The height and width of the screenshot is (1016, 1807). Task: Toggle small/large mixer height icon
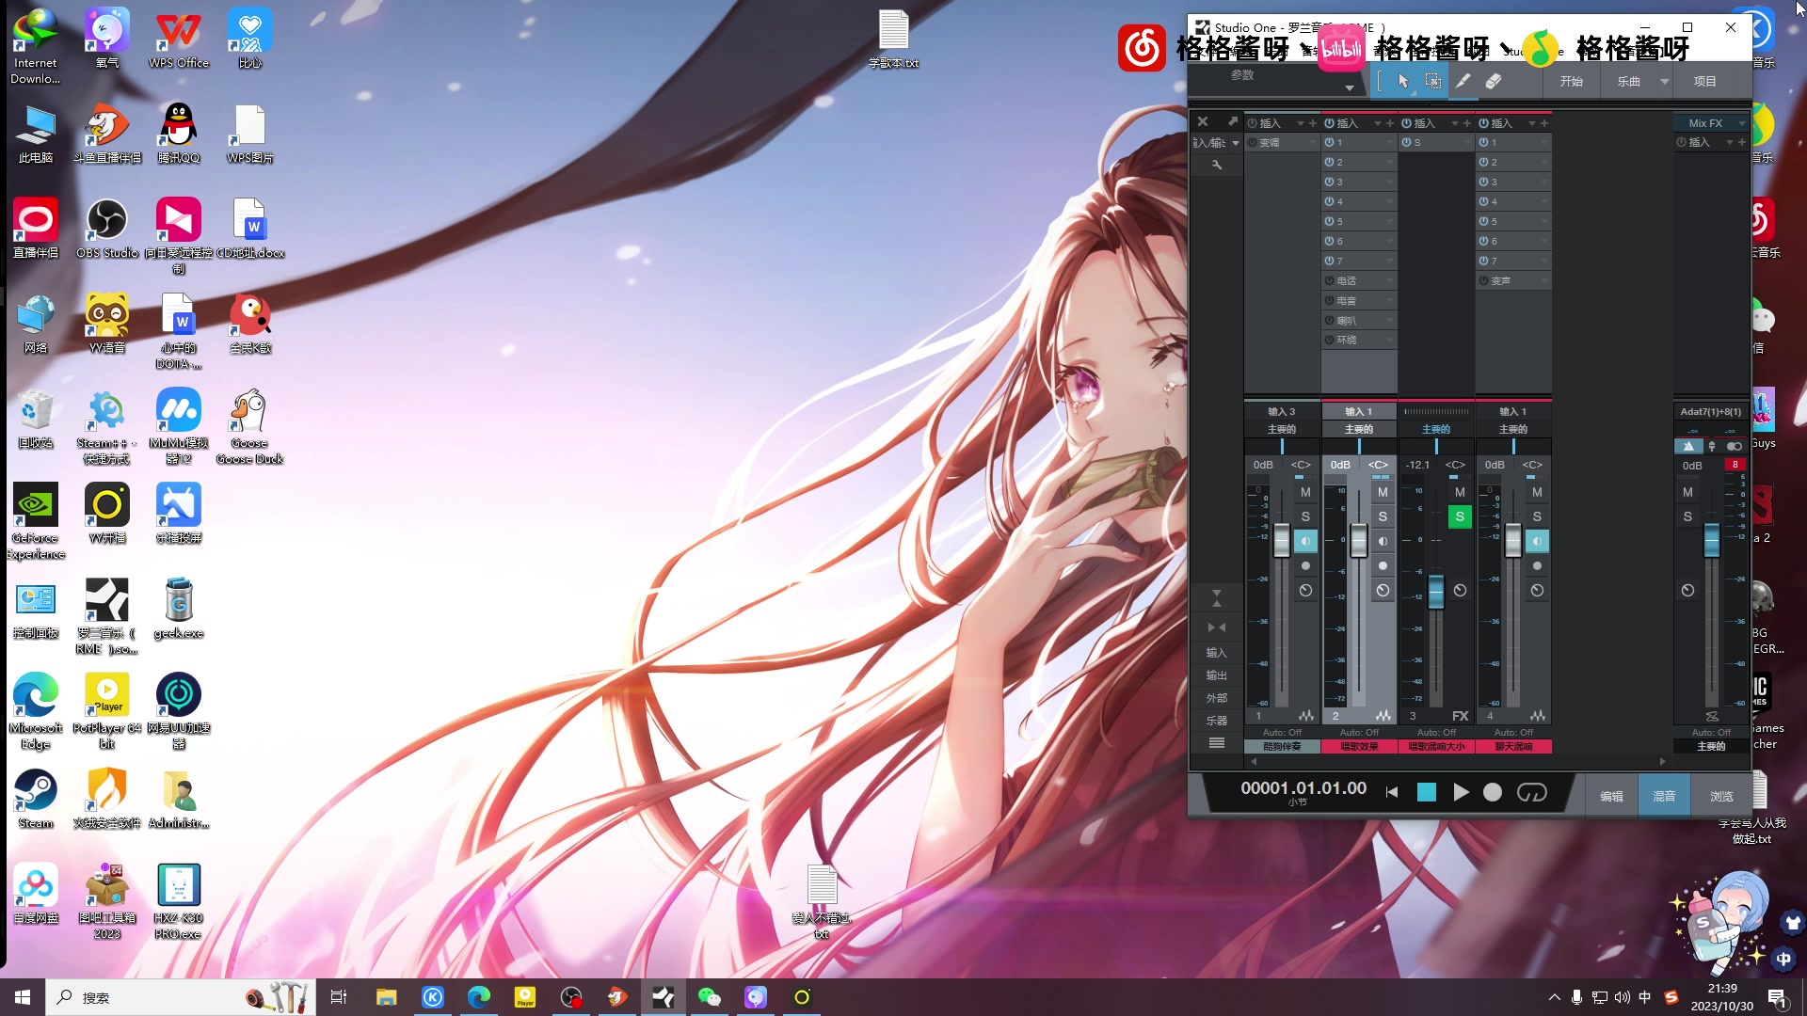tap(1216, 598)
